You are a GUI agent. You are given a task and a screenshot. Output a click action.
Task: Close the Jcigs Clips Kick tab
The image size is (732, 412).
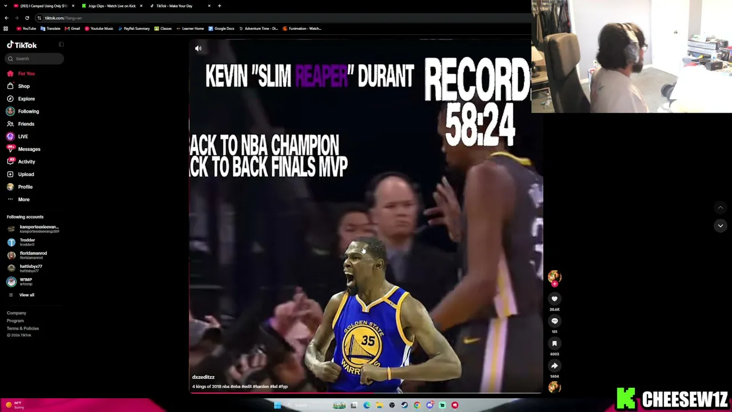tap(141, 6)
